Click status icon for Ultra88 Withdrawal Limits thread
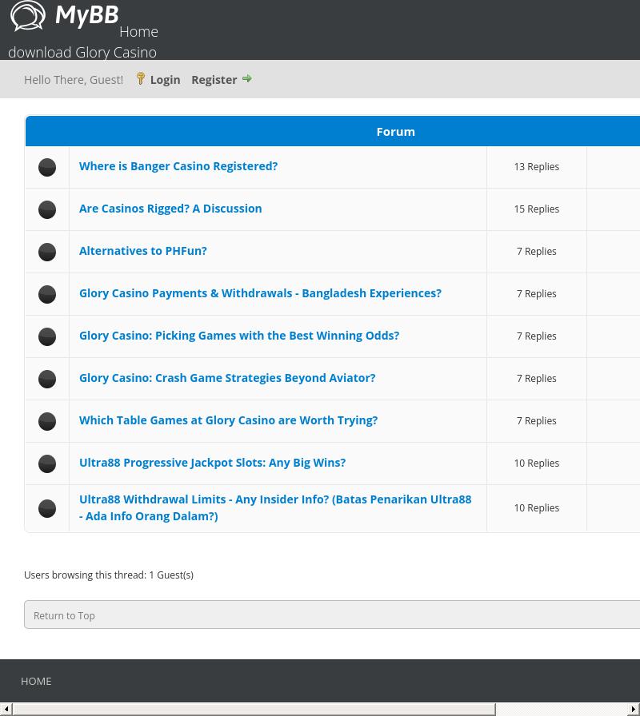This screenshot has width=640, height=716. [x=47, y=508]
